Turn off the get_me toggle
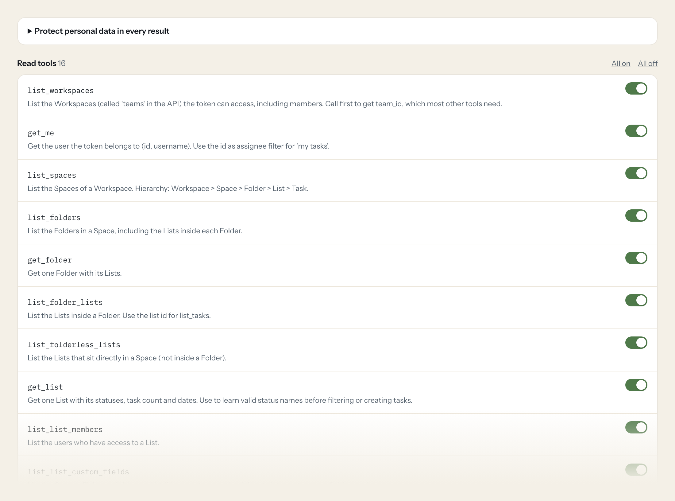Image resolution: width=675 pixels, height=501 pixels. tap(636, 131)
